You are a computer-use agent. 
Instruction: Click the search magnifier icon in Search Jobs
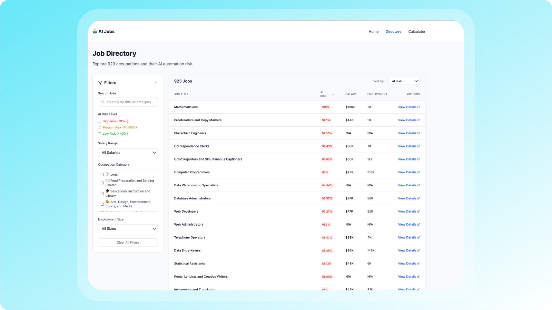point(102,102)
